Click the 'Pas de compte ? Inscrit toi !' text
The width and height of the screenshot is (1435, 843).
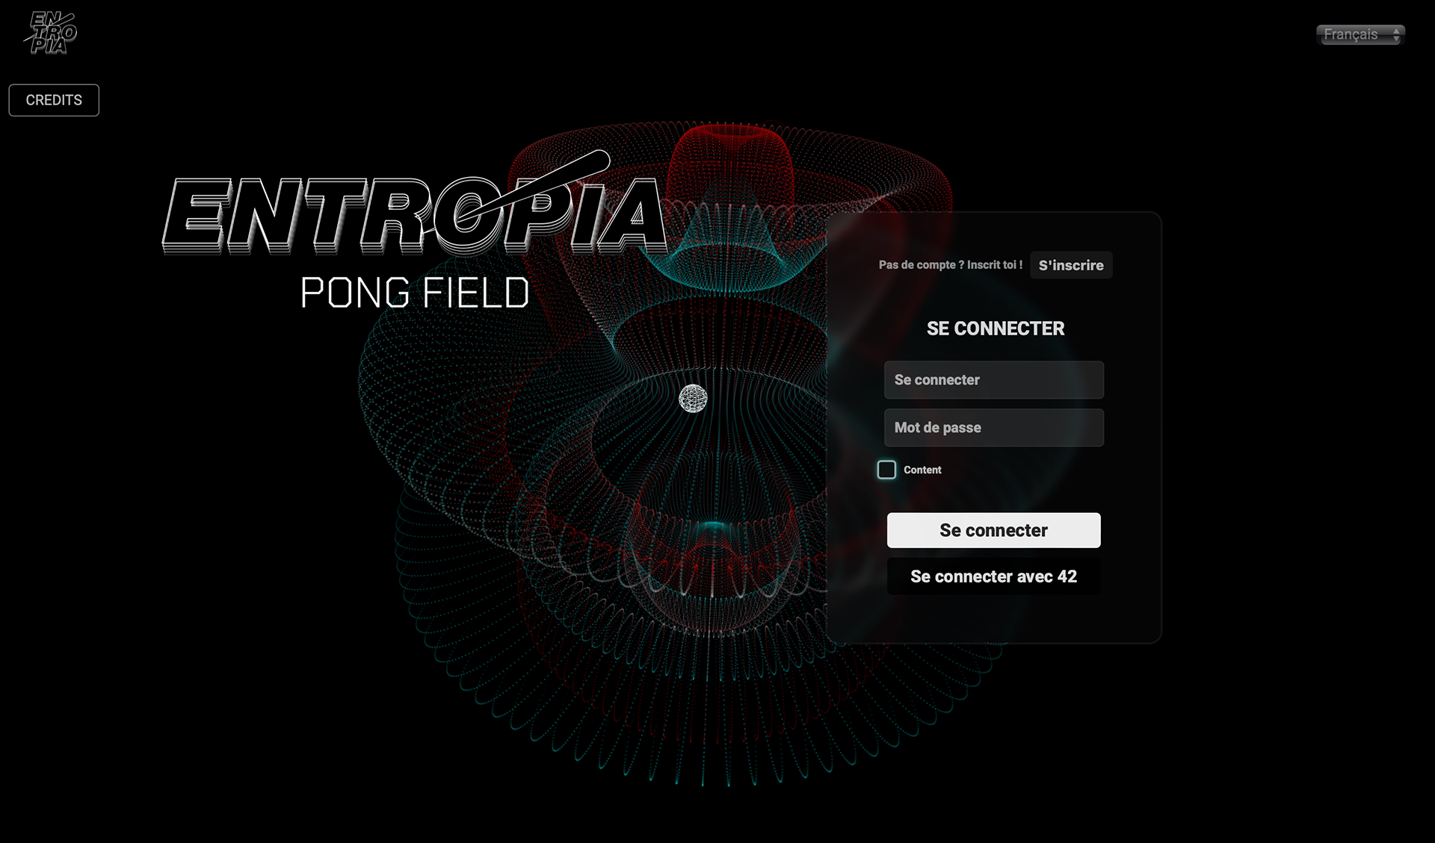click(x=950, y=265)
